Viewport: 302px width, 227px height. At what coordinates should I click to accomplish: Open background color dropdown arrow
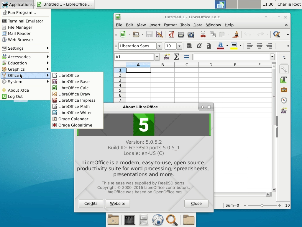point(240,46)
